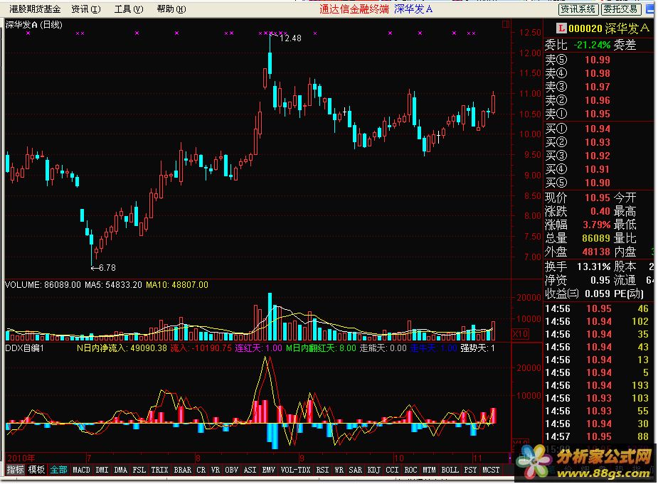Select the DMA indicator tab
This screenshot has height=484, width=658.
coord(121,470)
